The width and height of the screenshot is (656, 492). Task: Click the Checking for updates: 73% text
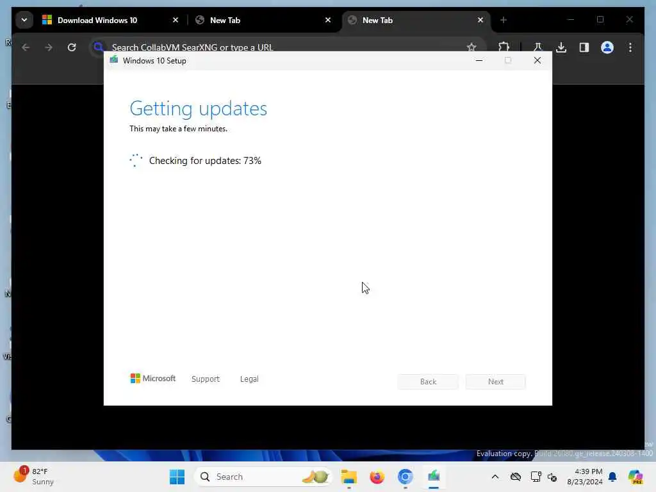205,161
